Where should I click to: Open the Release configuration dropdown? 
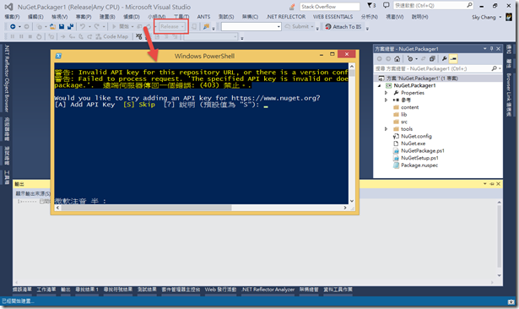point(172,26)
